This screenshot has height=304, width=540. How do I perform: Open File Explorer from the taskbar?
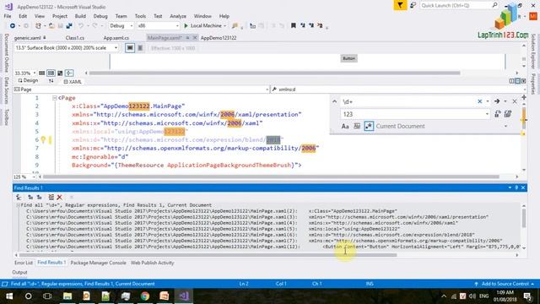point(67,296)
